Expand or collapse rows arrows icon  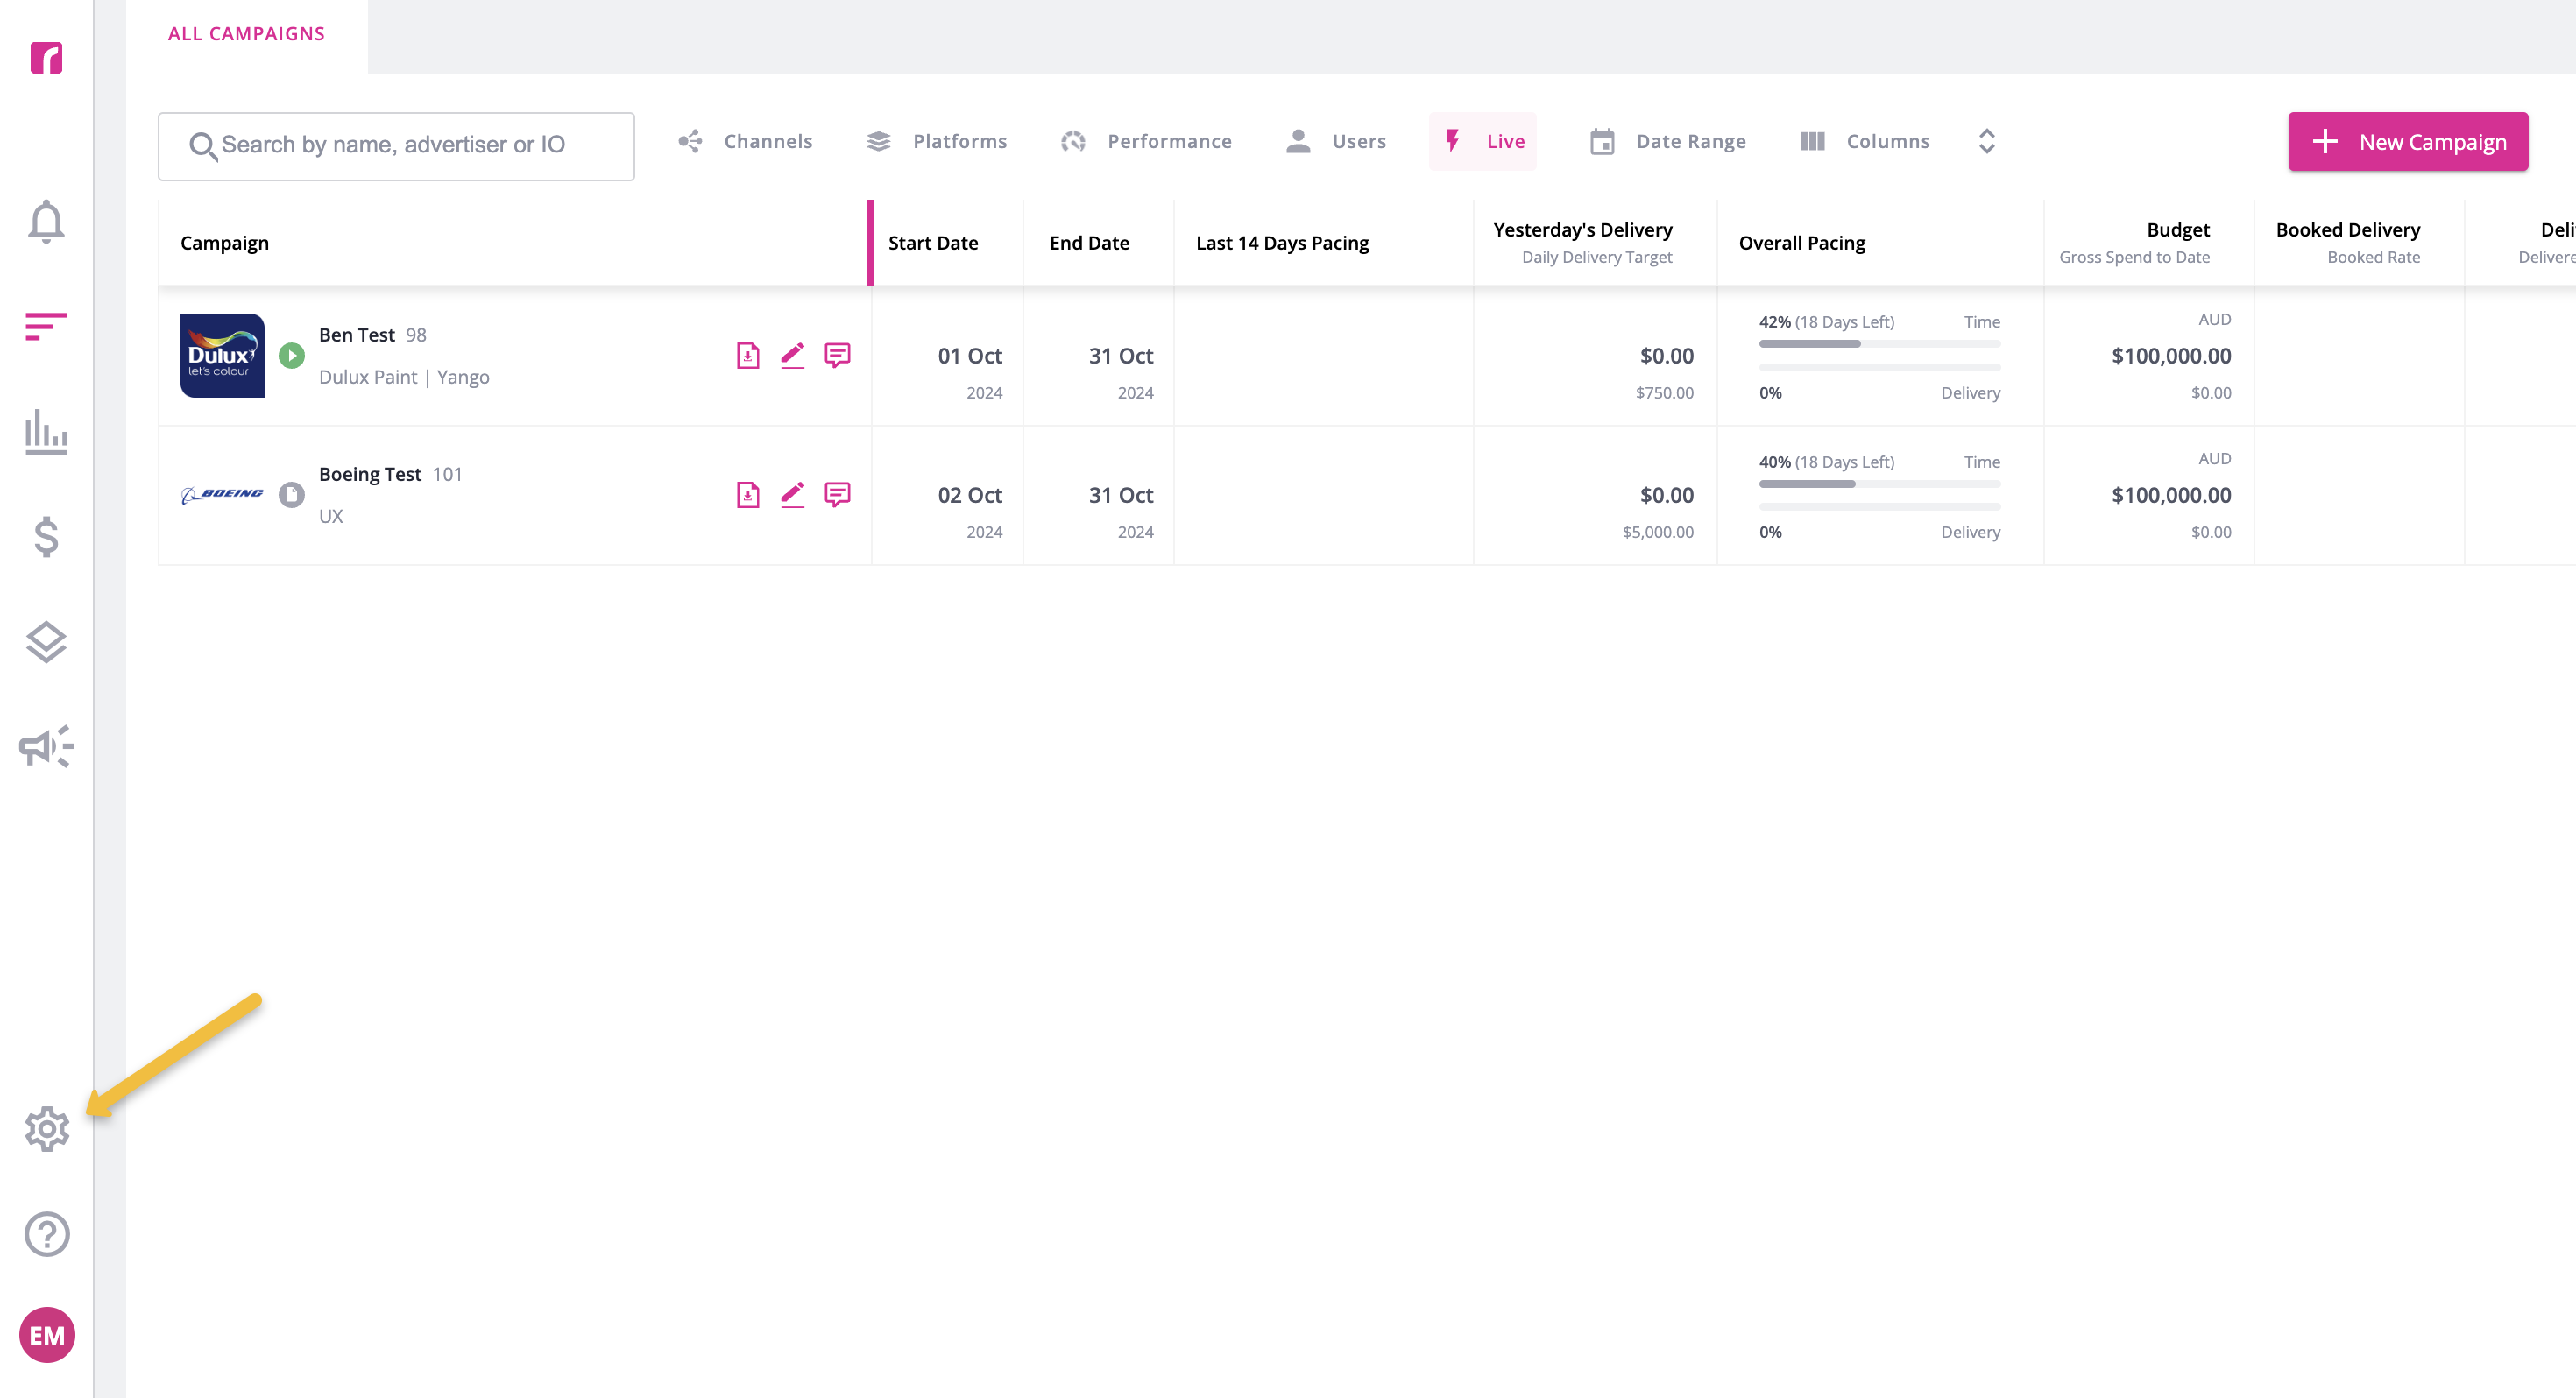(1986, 141)
